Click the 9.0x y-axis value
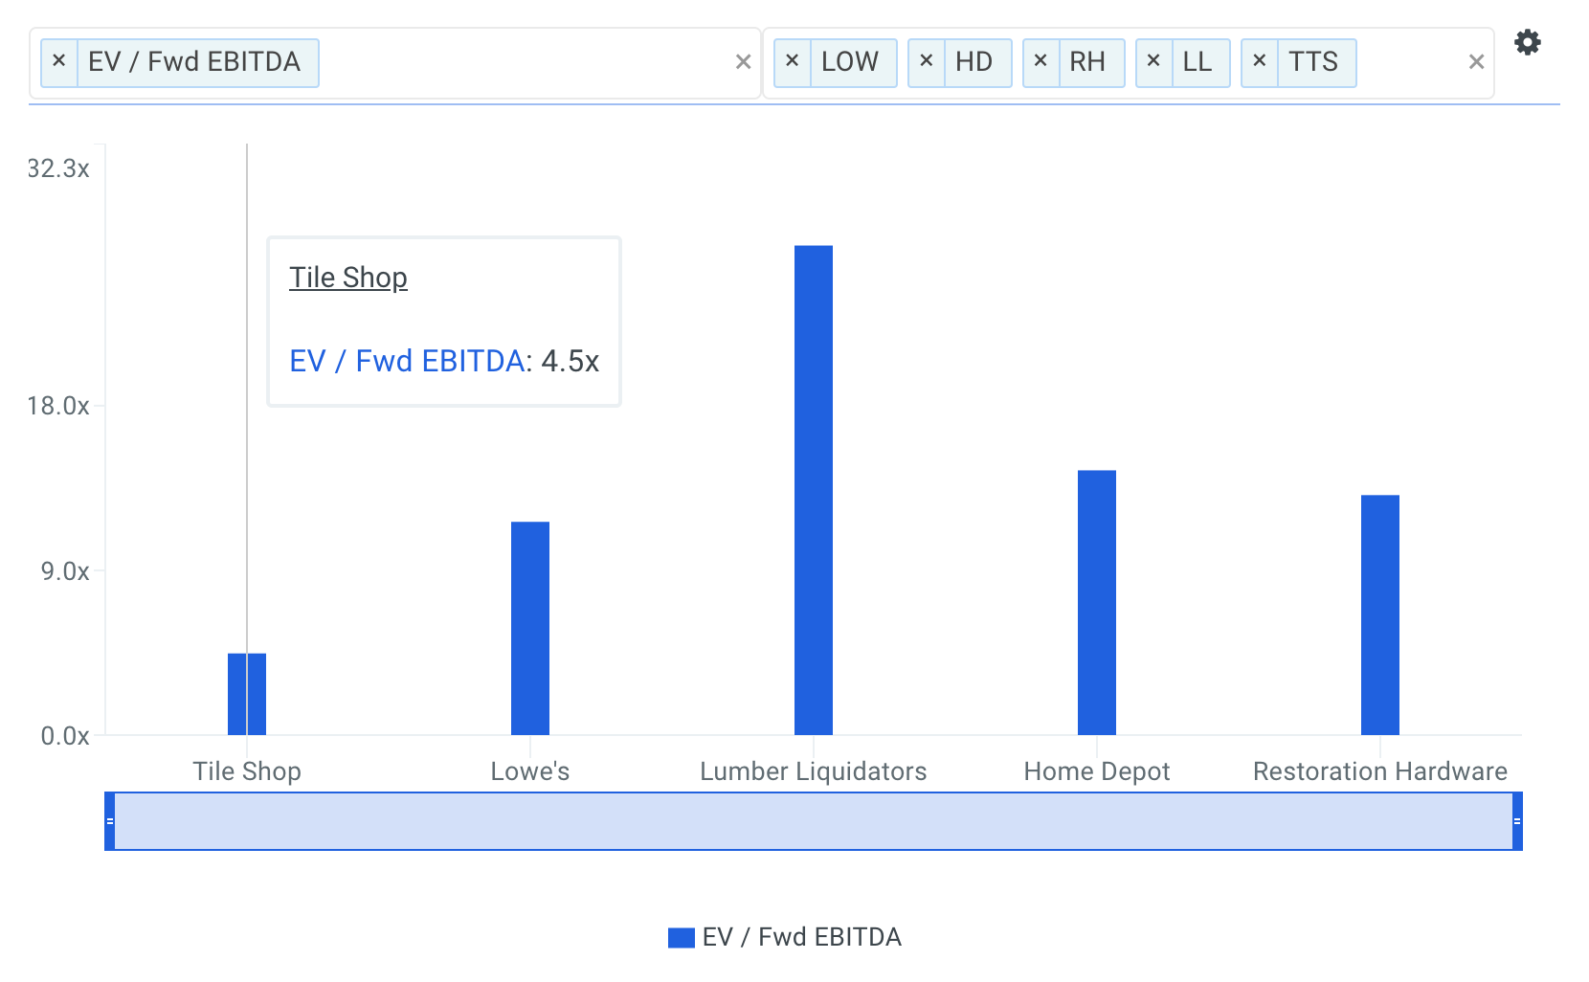 point(65,571)
